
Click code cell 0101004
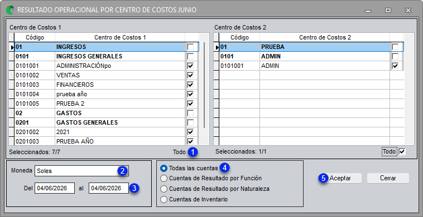tap(35, 94)
